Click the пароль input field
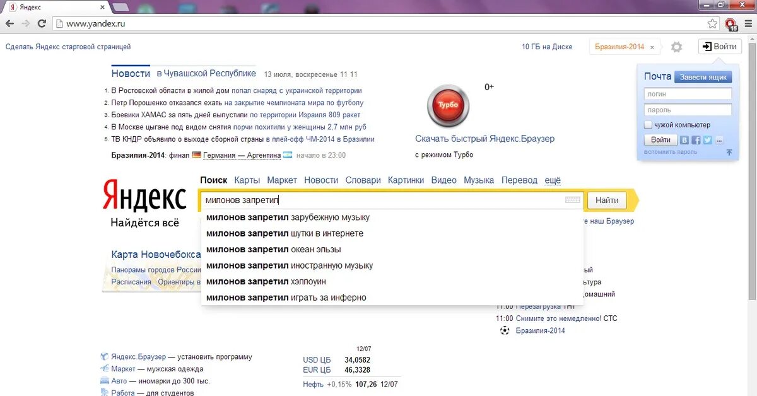Image resolution: width=757 pixels, height=396 pixels. pos(688,110)
